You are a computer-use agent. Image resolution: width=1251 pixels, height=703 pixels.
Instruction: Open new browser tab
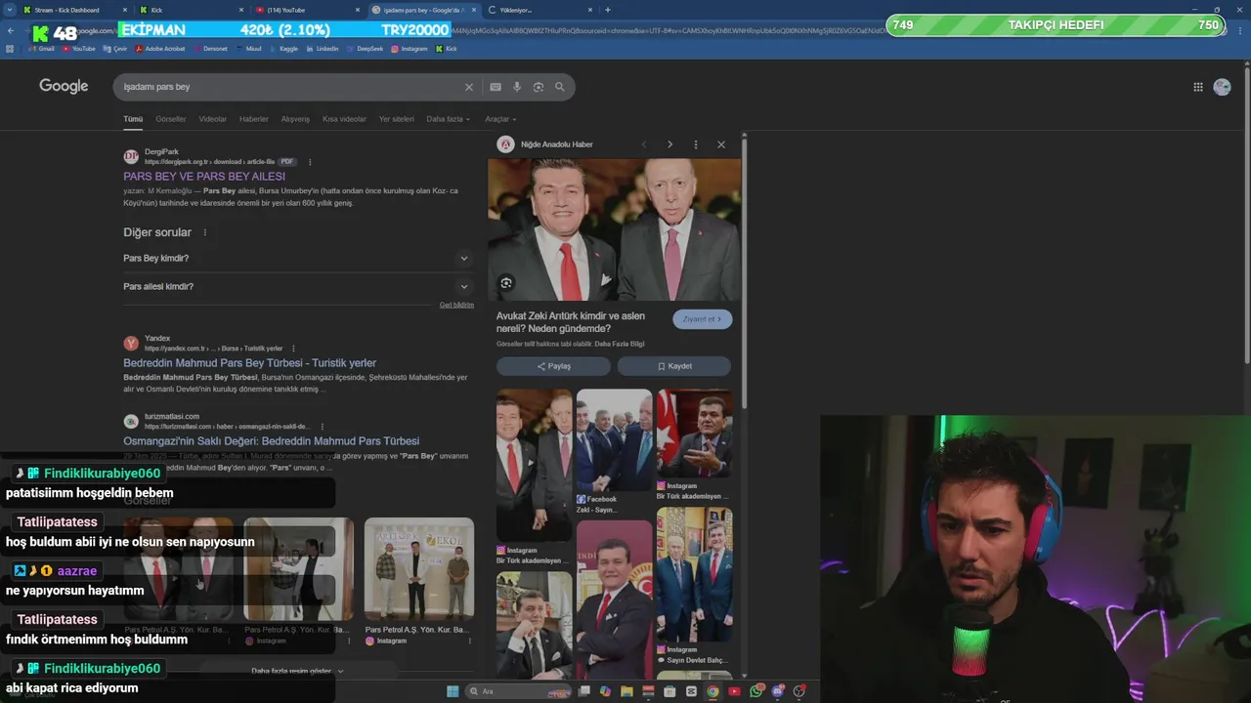[x=608, y=10]
